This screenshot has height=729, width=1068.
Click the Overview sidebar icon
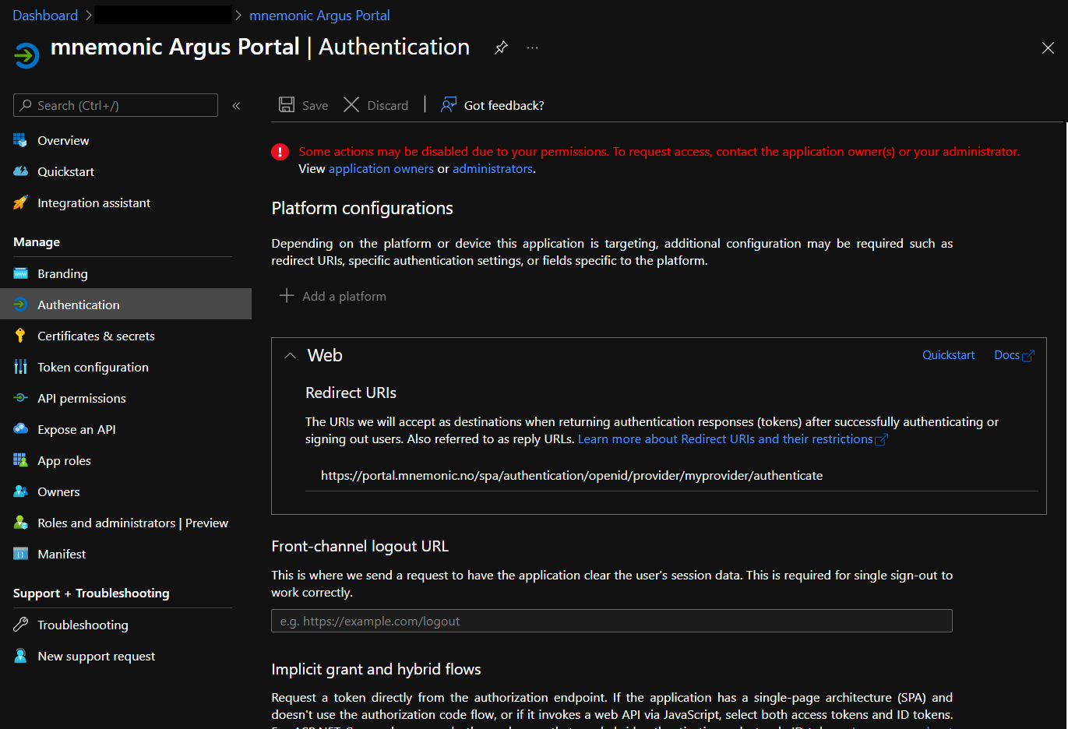click(20, 140)
